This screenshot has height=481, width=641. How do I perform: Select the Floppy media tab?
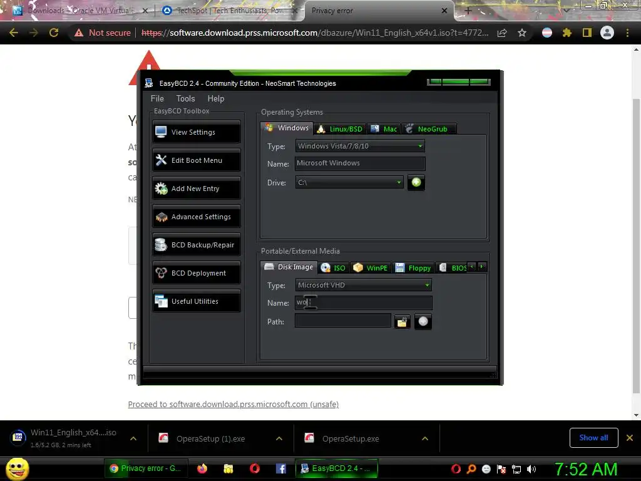(413, 268)
